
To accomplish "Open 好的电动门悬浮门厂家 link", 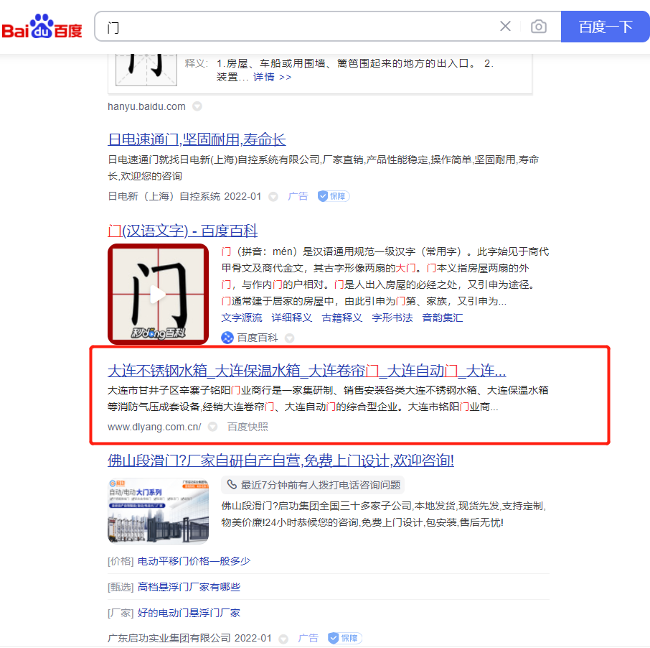I will (189, 613).
